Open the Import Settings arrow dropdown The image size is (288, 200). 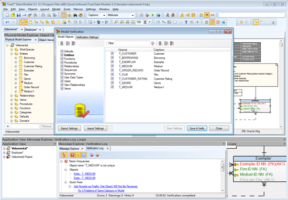[x=110, y=128]
